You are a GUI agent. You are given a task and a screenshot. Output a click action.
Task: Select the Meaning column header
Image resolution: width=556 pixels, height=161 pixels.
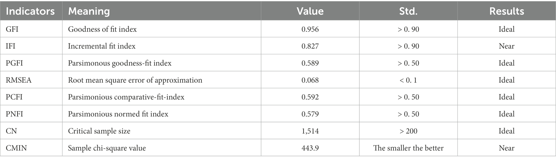89,11
